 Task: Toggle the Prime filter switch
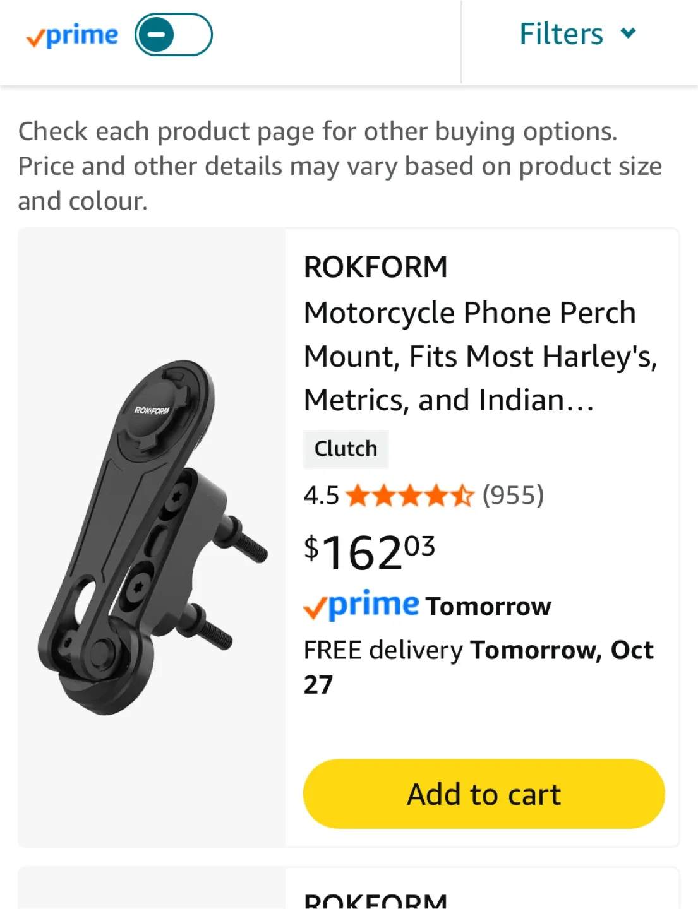pos(173,35)
